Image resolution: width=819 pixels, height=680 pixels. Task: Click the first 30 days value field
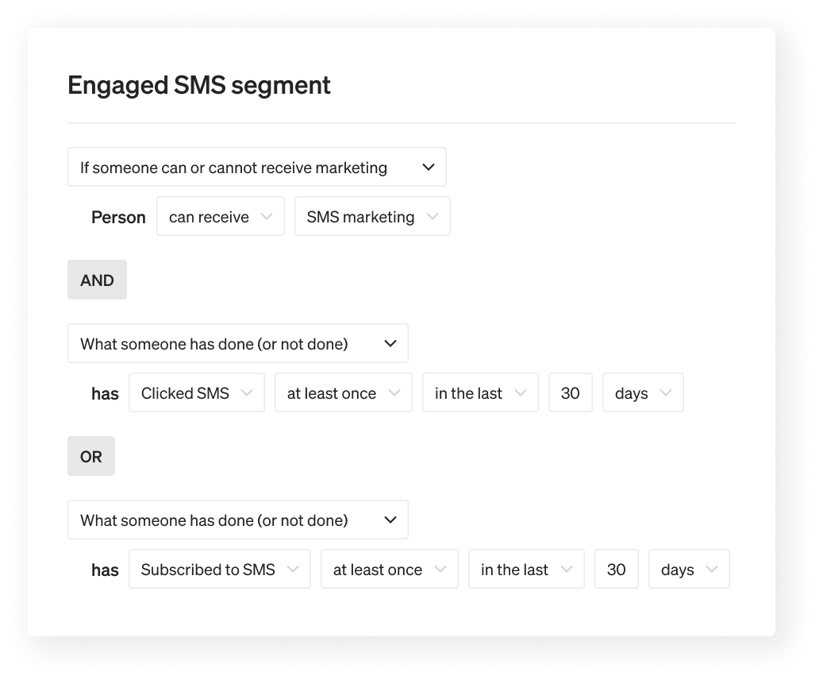click(x=570, y=392)
